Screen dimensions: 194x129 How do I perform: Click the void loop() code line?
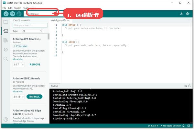(70, 42)
